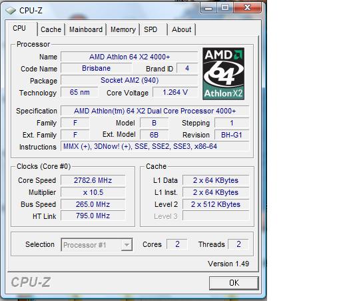Minimize the CPU-Z window
This screenshot has width=341, height=301.
point(208,8)
